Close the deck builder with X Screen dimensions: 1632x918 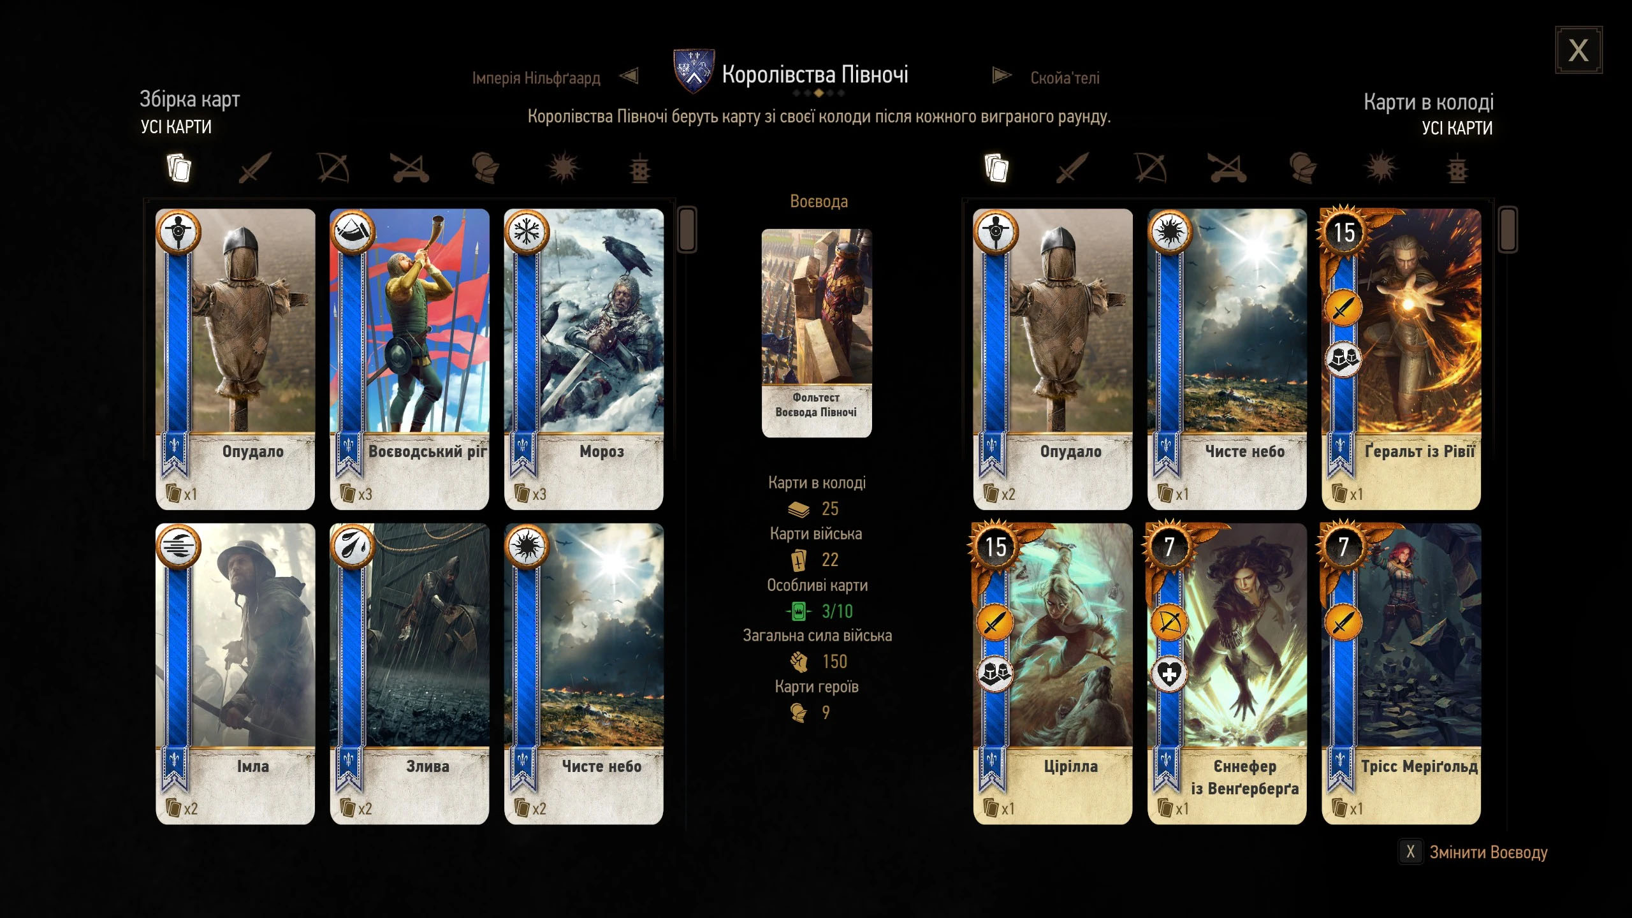(1578, 50)
